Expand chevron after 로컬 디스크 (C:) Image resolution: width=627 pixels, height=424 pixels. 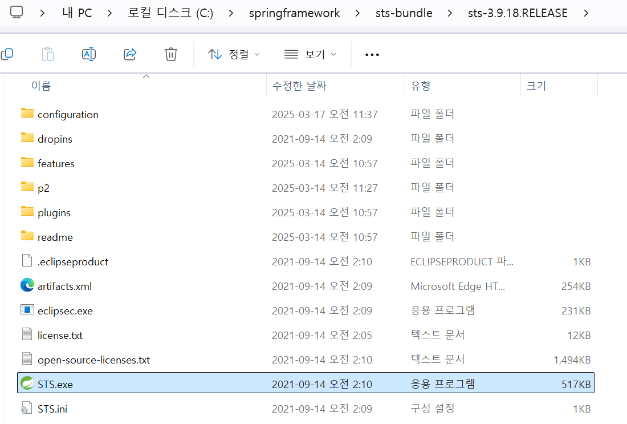[x=231, y=13]
